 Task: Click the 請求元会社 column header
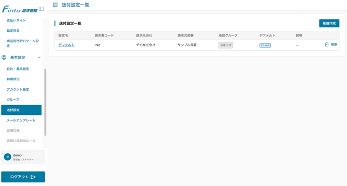tap(144, 36)
